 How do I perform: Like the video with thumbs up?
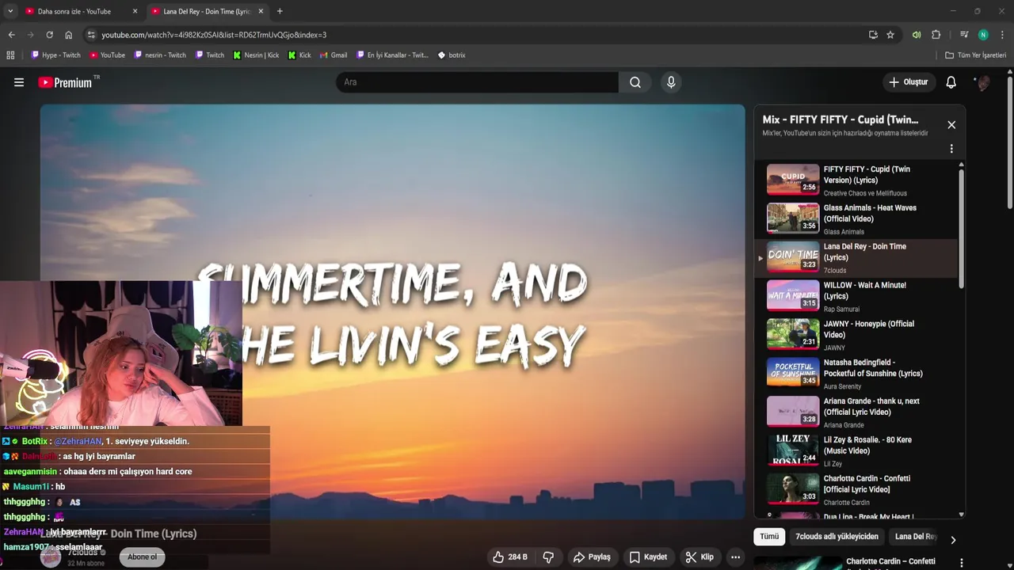click(509, 557)
